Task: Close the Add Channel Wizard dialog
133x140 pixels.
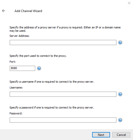Action: (129, 3)
